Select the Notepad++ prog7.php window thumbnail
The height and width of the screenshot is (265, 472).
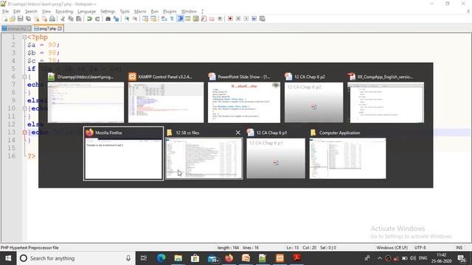(x=86, y=97)
